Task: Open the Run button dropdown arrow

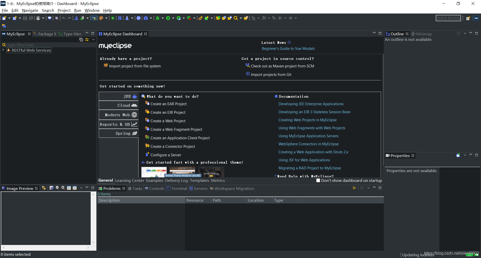Action: pyautogui.click(x=173, y=18)
